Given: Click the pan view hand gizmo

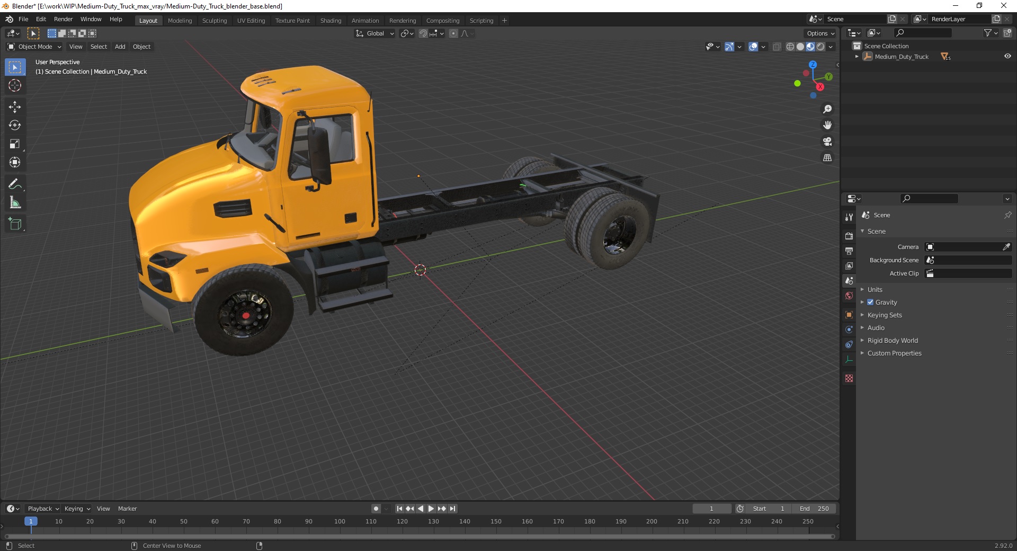Looking at the screenshot, I should point(827,126).
